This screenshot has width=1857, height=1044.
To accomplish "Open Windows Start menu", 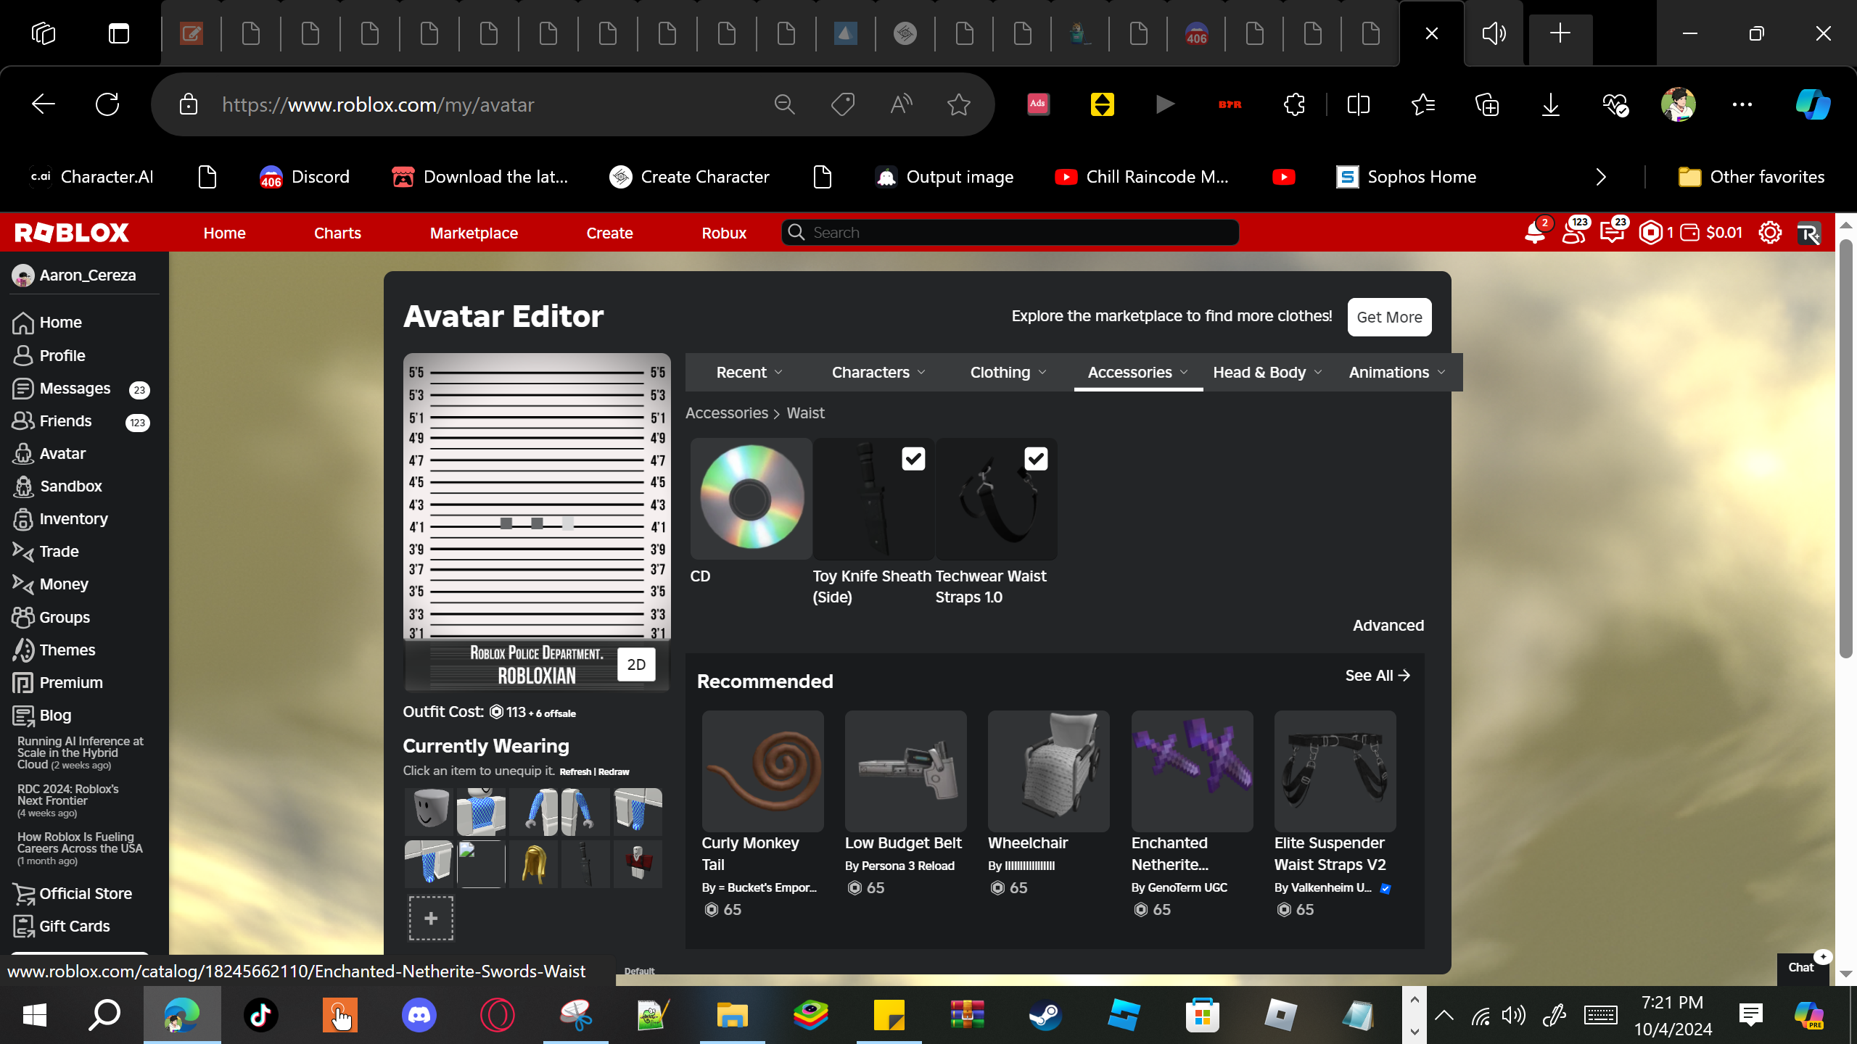I will click(x=35, y=1014).
